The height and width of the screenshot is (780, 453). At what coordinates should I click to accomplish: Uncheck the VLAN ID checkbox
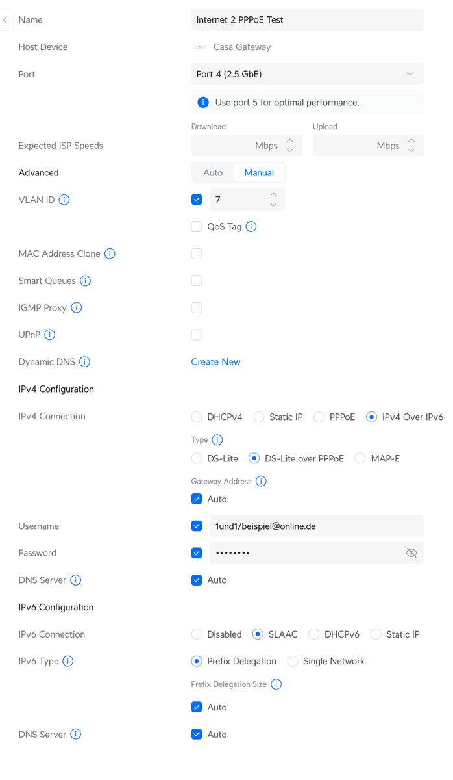(x=197, y=200)
